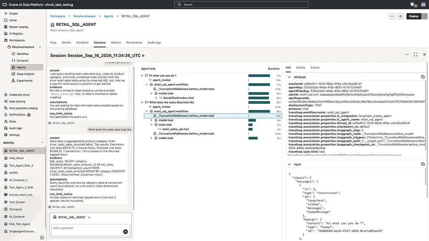Open Workflow under Retailworkspace

pyautogui.click(x=22, y=54)
